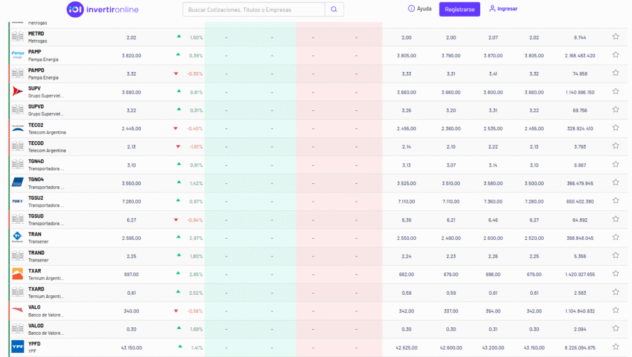This screenshot has width=632, height=357.
Task: Click the Ternium logo in TXAR row
Action: pyautogui.click(x=17, y=274)
